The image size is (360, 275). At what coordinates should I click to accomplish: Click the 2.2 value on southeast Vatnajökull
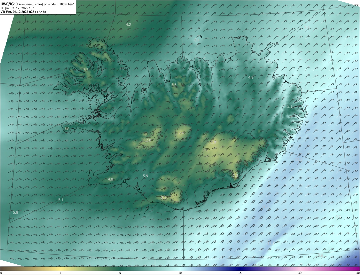[235, 176]
